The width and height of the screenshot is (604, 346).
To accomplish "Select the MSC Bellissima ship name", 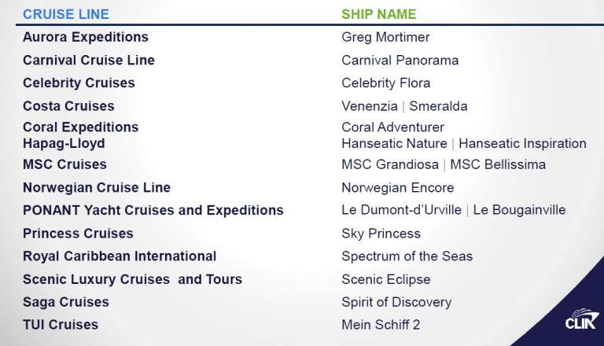I will 498,164.
